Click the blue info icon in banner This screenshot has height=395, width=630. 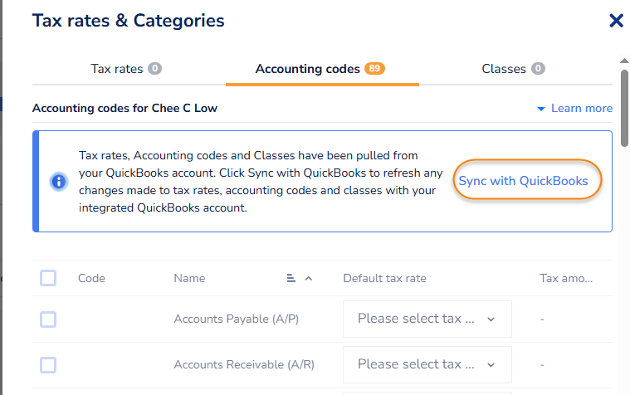click(x=58, y=181)
